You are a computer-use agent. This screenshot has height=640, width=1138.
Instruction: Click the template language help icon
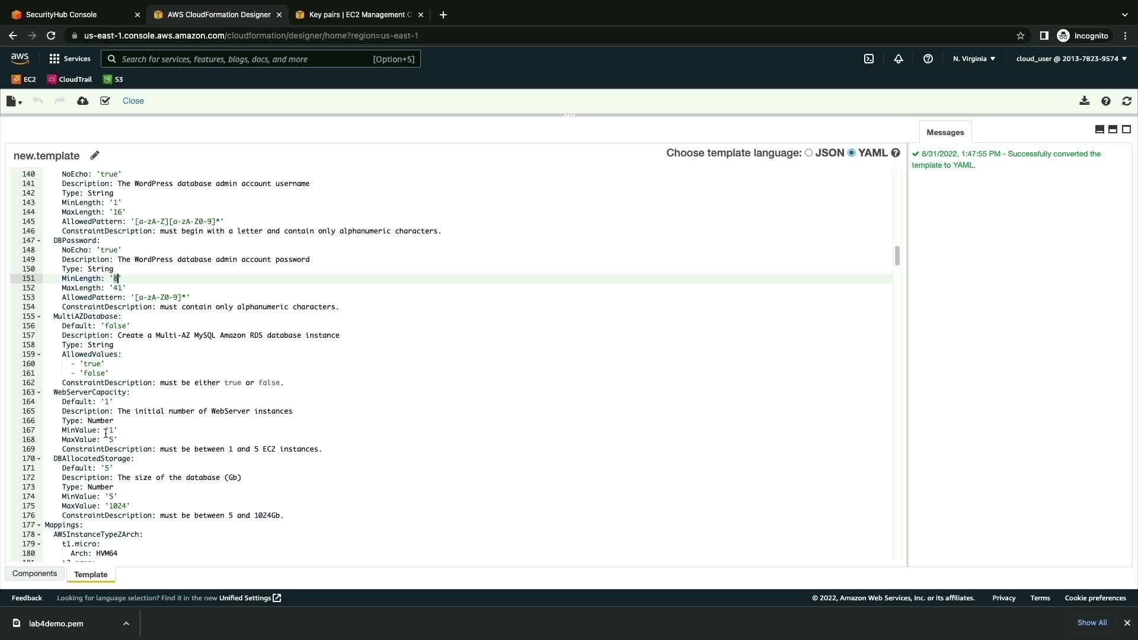pos(896,153)
